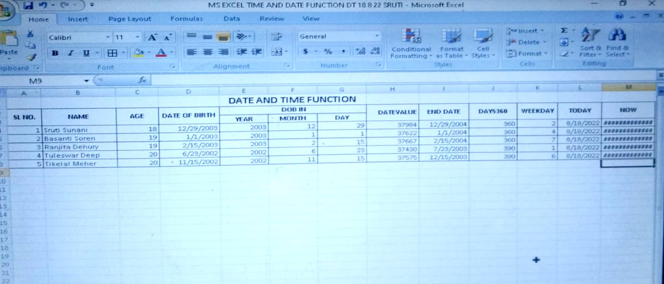Click the Merge and Center icon
Viewport: 664px width, 284px height.
click(277, 52)
